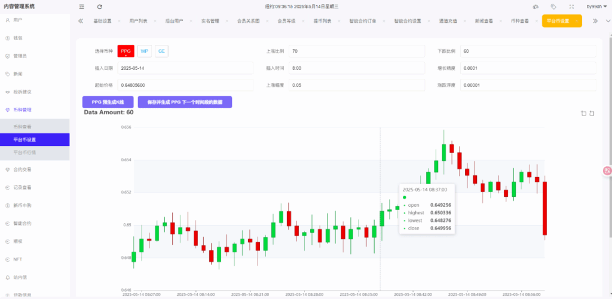This screenshot has width=612, height=299.
Task: Click the PPG 预生成K线 button
Action: pyautogui.click(x=108, y=102)
